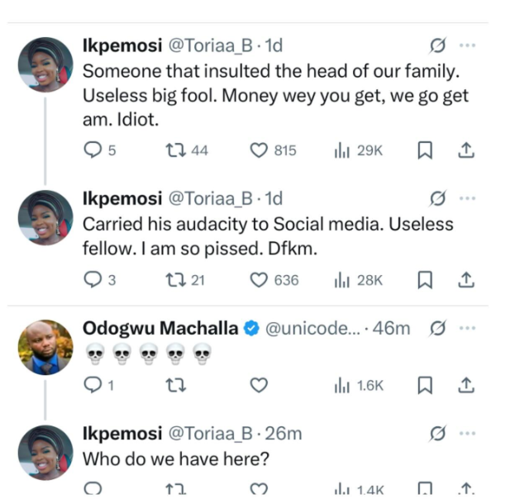Open Odogwu Machalla's profile name
Screen dimensions: 510x499
[x=160, y=328]
